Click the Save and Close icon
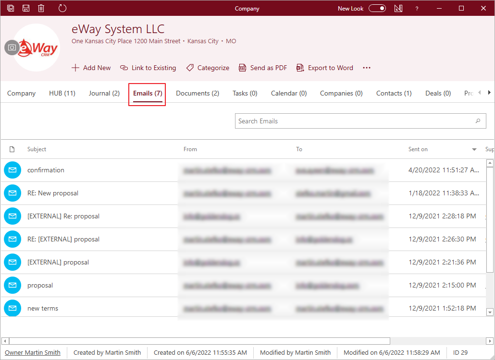495x360 pixels. tap(11, 8)
